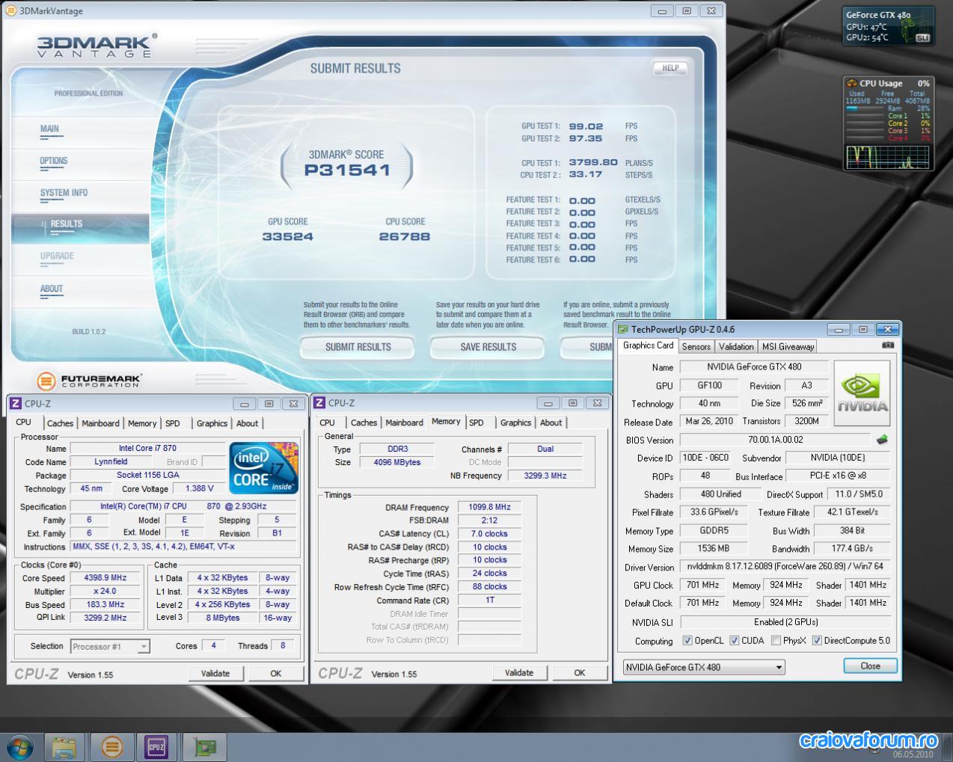Screen dimensions: 953x762
Task: Click OK in the left CPU-Z window
Action: coord(276,673)
